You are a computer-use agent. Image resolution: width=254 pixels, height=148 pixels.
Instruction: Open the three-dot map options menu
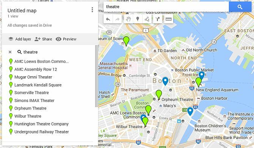(x=92, y=10)
